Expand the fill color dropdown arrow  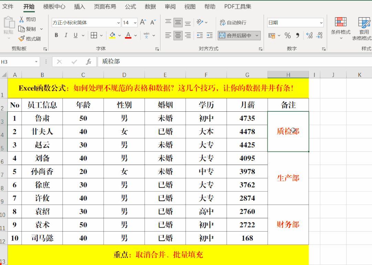pos(119,35)
